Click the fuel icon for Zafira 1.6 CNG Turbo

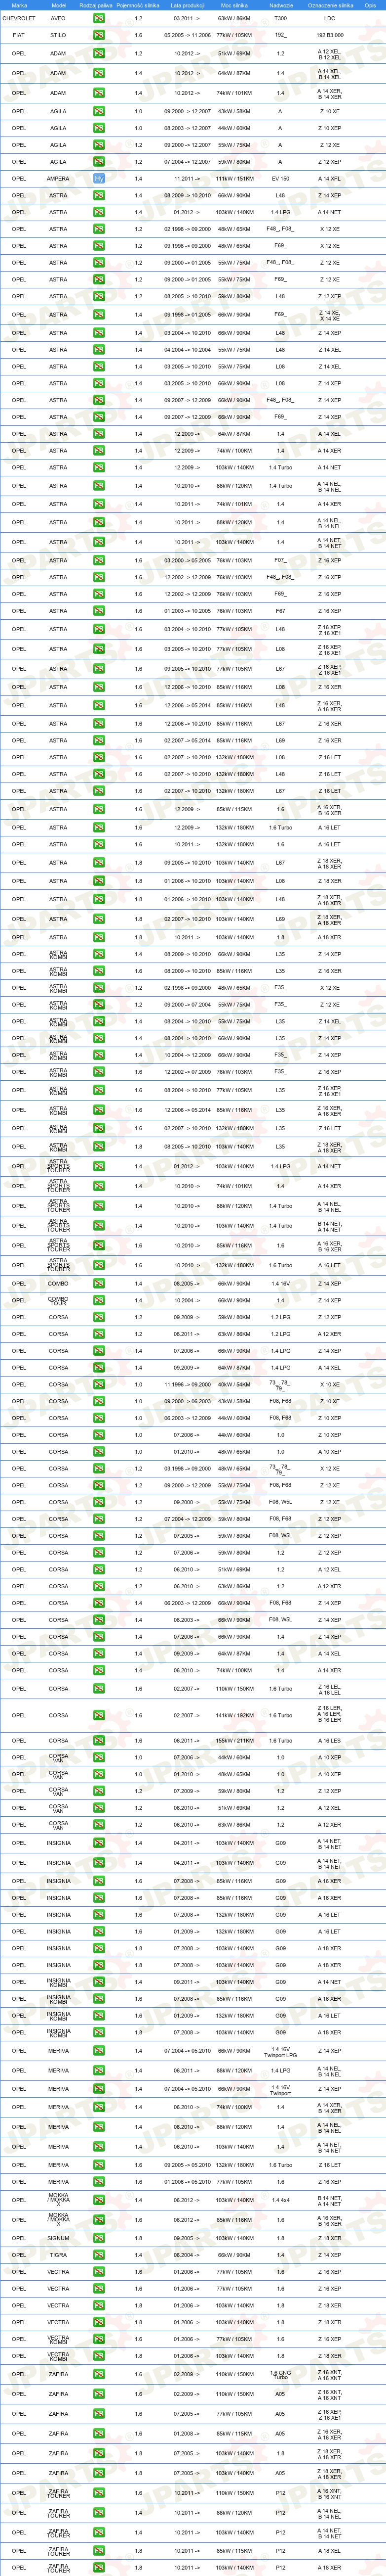(99, 2374)
